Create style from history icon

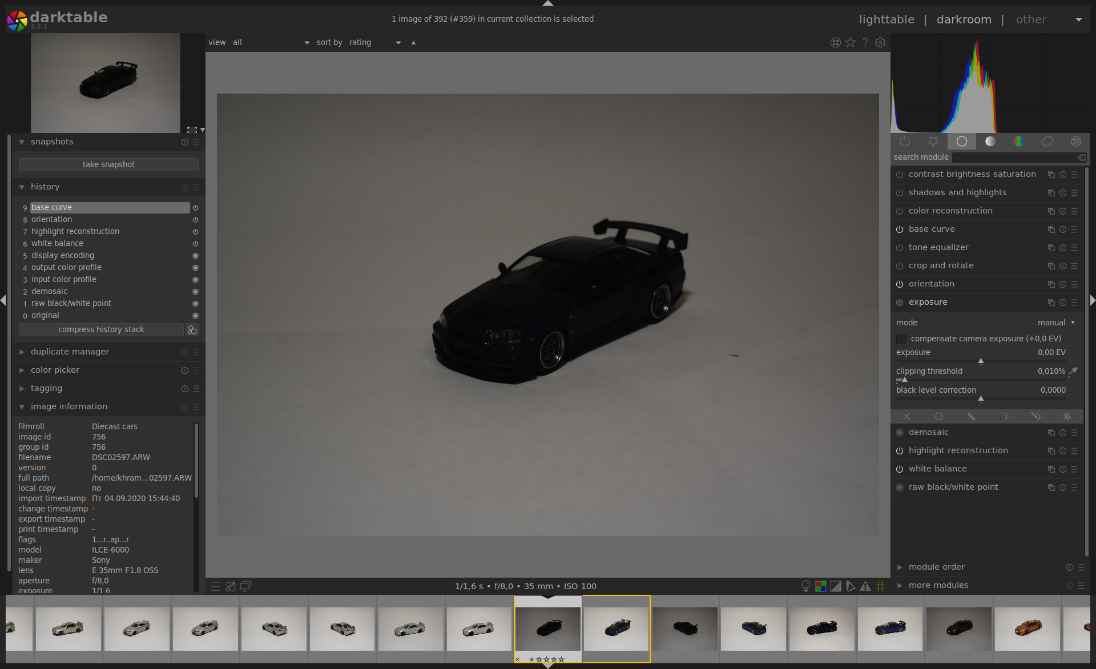[192, 330]
